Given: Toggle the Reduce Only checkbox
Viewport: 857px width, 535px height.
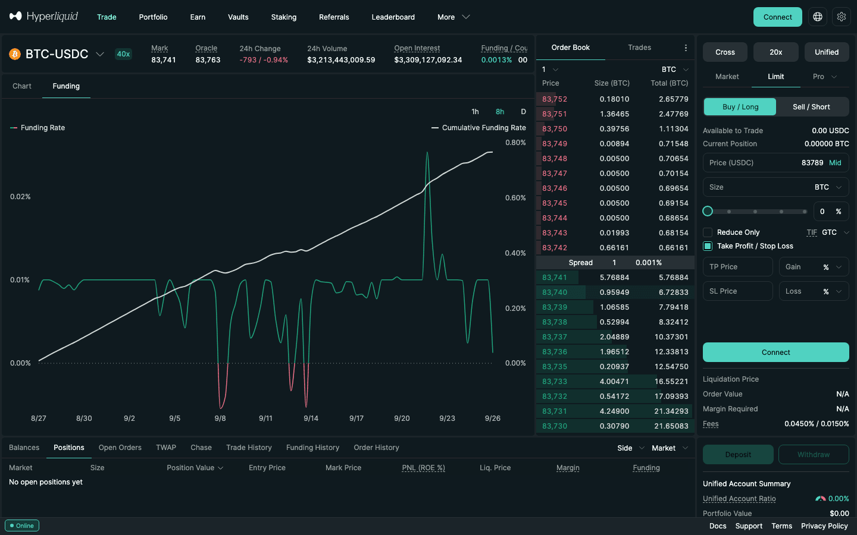Looking at the screenshot, I should click(x=708, y=232).
